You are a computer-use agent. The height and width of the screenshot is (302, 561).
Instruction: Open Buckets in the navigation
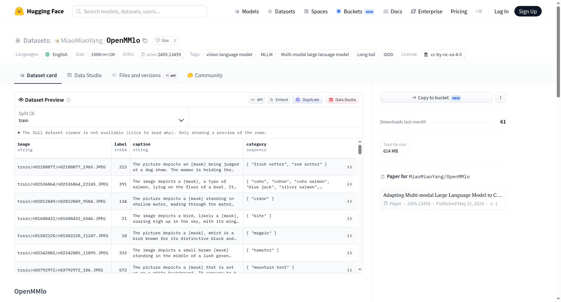tap(355, 11)
